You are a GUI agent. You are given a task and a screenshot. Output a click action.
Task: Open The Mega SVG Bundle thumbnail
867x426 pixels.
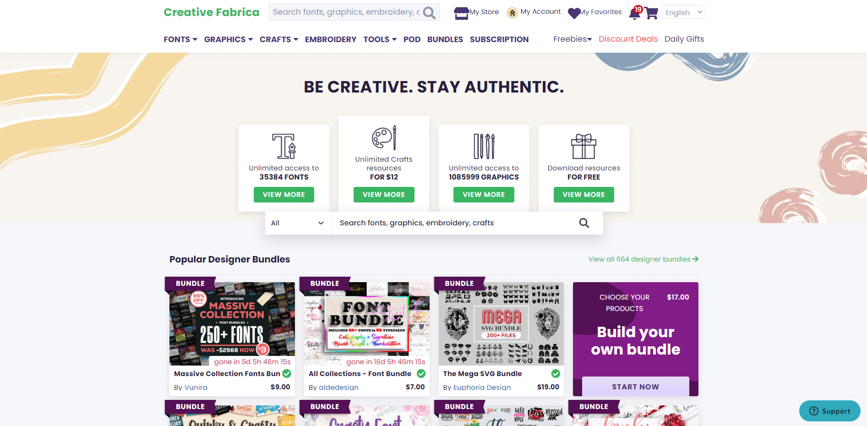[x=501, y=324]
